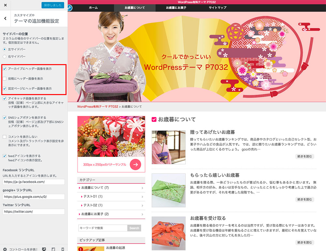Click the blue pencil edit shortcut icon
This screenshot has height=251, width=326.
tap(70, 8)
